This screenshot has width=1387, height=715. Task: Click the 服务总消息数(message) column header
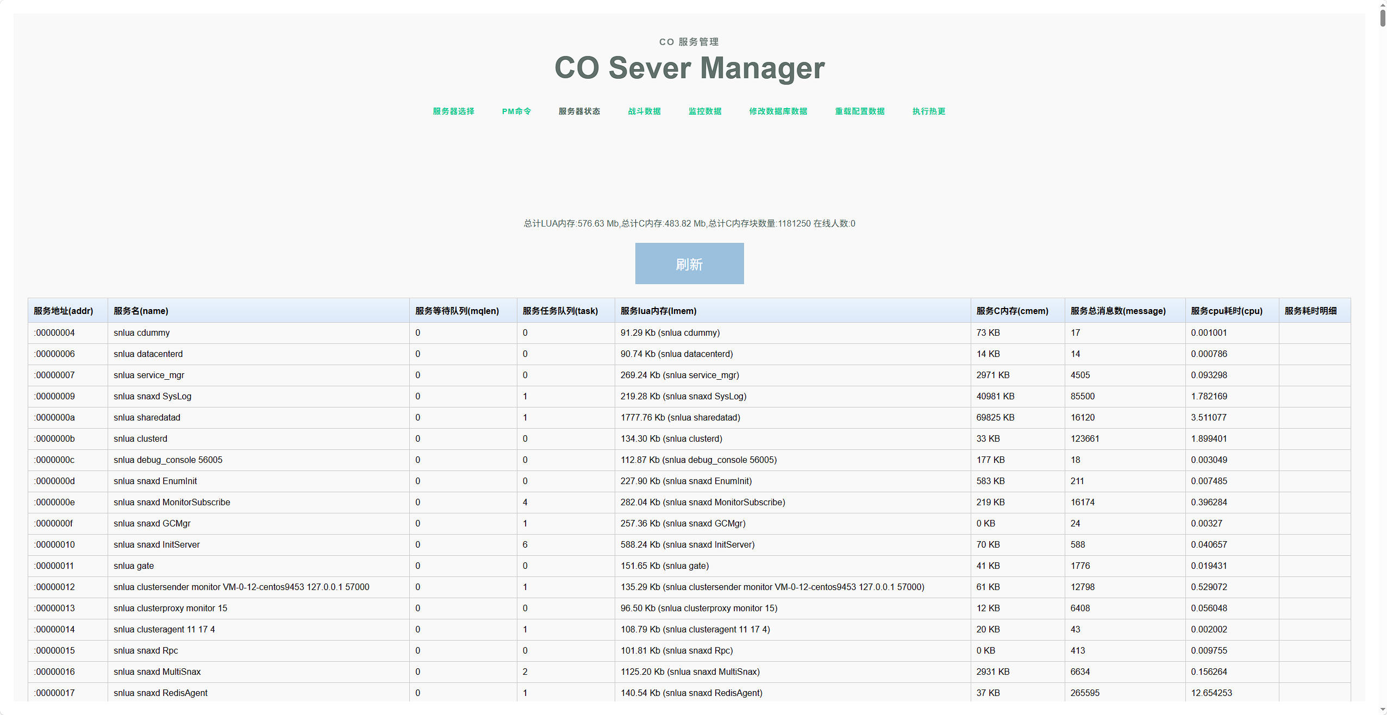tap(1125, 311)
